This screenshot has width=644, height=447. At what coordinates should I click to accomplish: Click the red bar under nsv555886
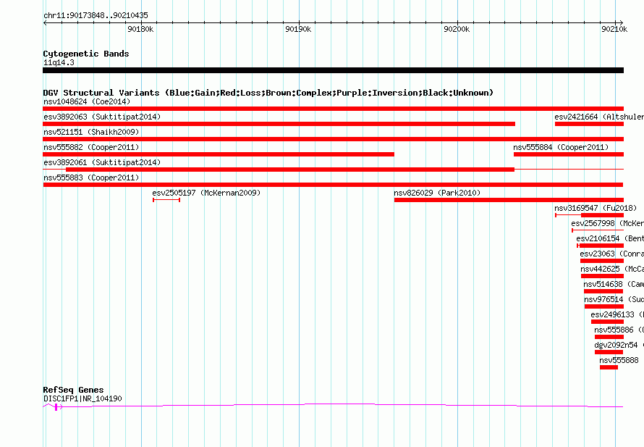[x=609, y=337]
